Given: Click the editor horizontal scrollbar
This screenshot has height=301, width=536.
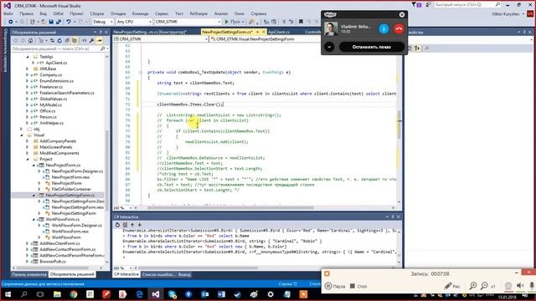Looking at the screenshot, I should click(230, 208).
